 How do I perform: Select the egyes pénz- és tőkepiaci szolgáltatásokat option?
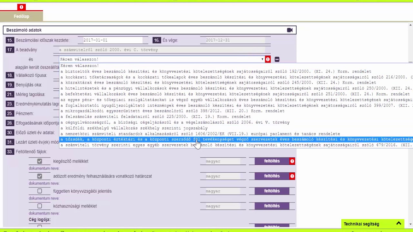[x=236, y=100]
